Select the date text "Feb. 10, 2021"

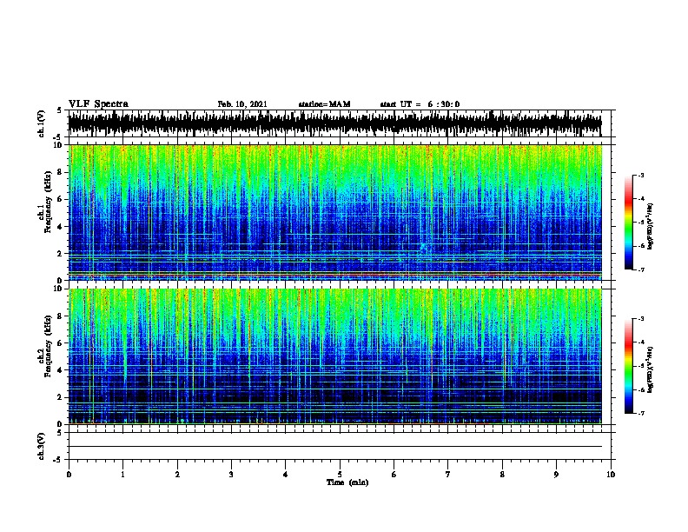point(242,104)
